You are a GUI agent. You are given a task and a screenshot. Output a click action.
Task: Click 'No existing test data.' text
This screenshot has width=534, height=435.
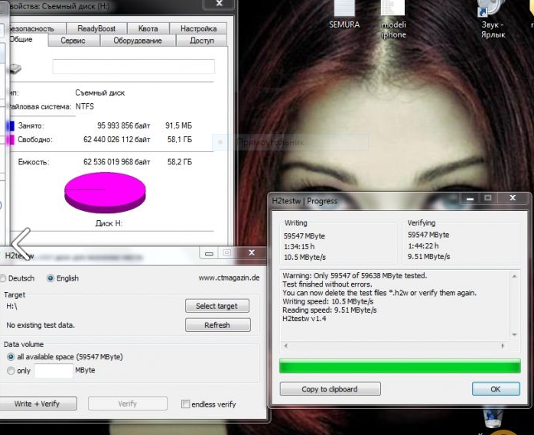(41, 325)
